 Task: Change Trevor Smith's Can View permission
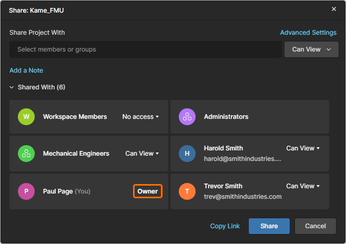pyautogui.click(x=303, y=186)
